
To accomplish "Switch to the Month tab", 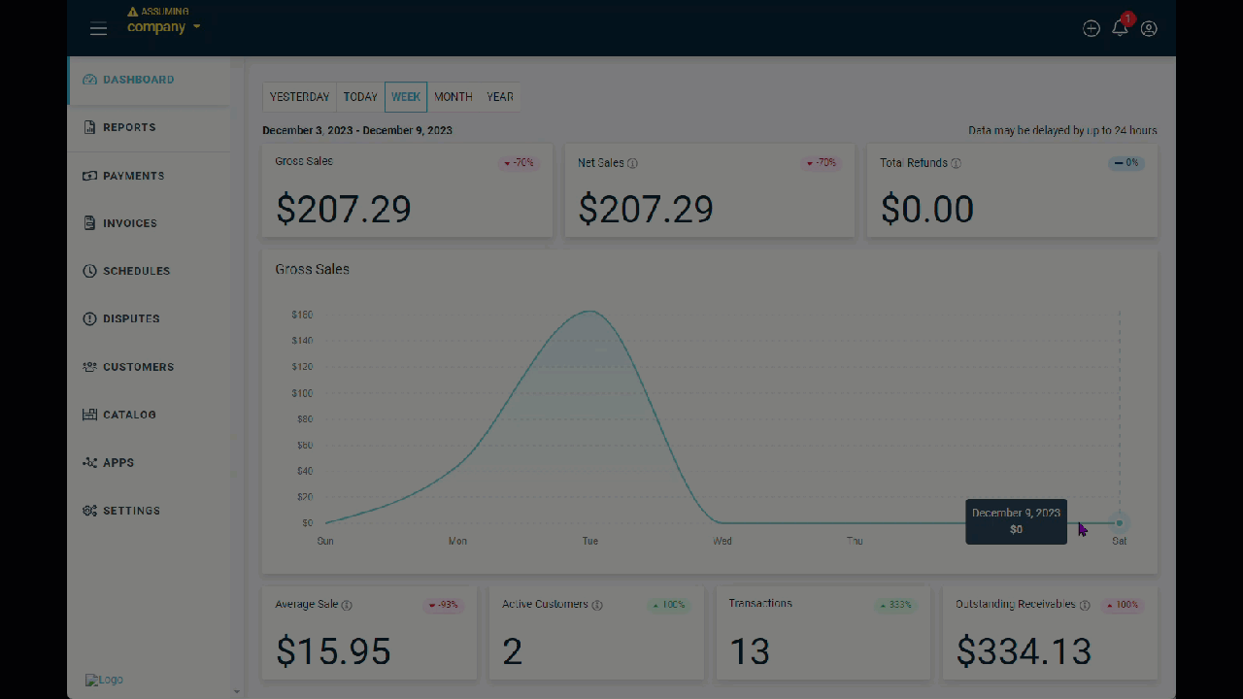I will [x=453, y=96].
